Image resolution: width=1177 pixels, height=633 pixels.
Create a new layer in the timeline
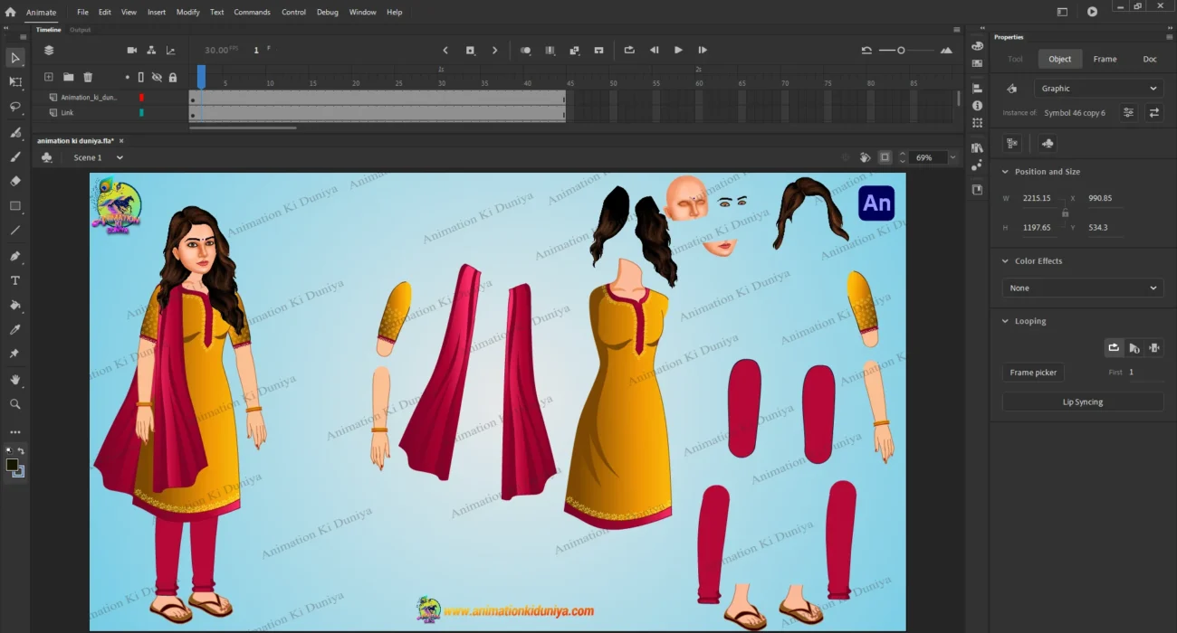(x=49, y=78)
